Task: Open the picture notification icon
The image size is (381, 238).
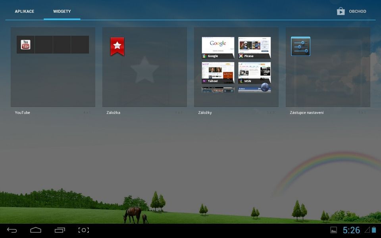Action: pyautogui.click(x=334, y=230)
